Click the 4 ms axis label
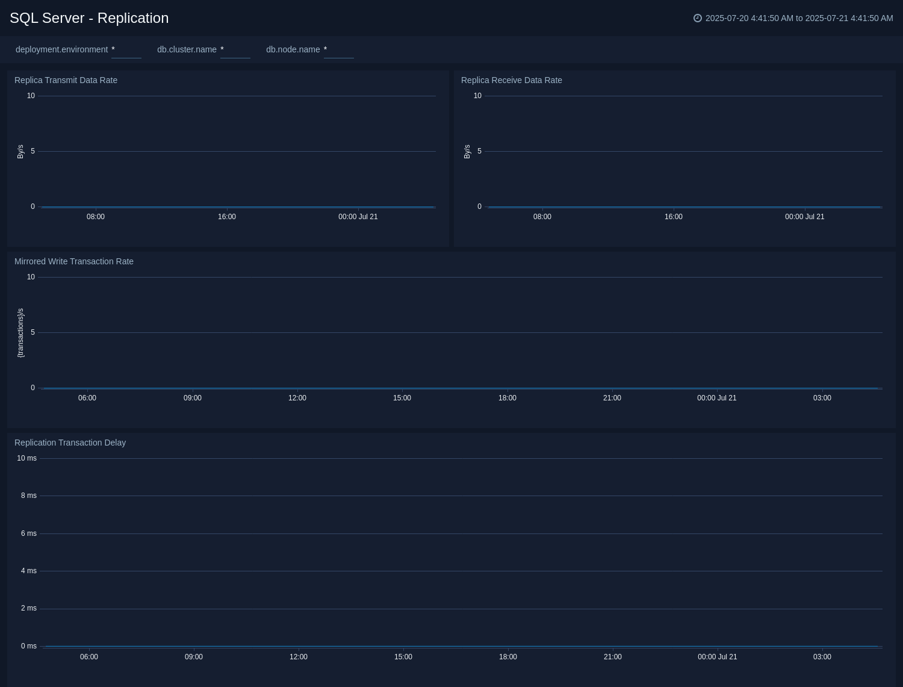 pos(29,571)
